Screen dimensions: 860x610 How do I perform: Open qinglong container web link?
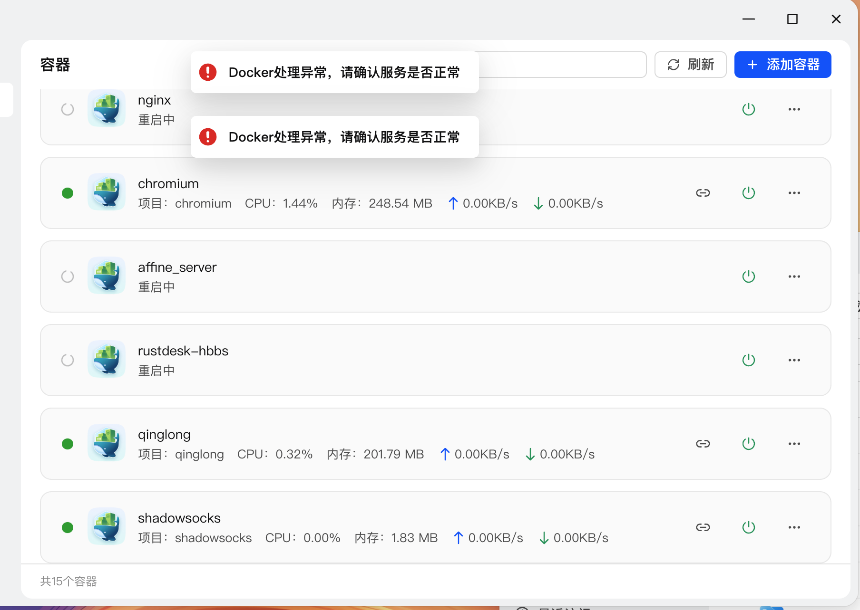click(703, 444)
